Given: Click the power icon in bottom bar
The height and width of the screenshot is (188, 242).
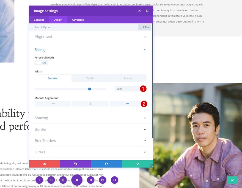Looking at the screenshot, I should point(51,180).
